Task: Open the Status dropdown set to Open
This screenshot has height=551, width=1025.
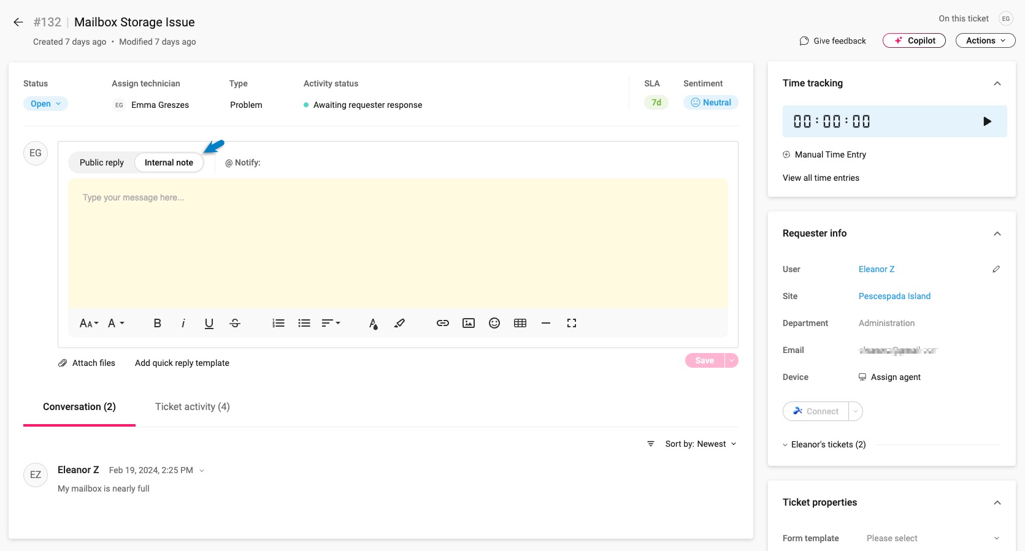Action: (x=45, y=104)
